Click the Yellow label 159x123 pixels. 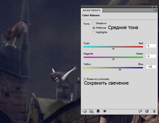click(x=87, y=64)
